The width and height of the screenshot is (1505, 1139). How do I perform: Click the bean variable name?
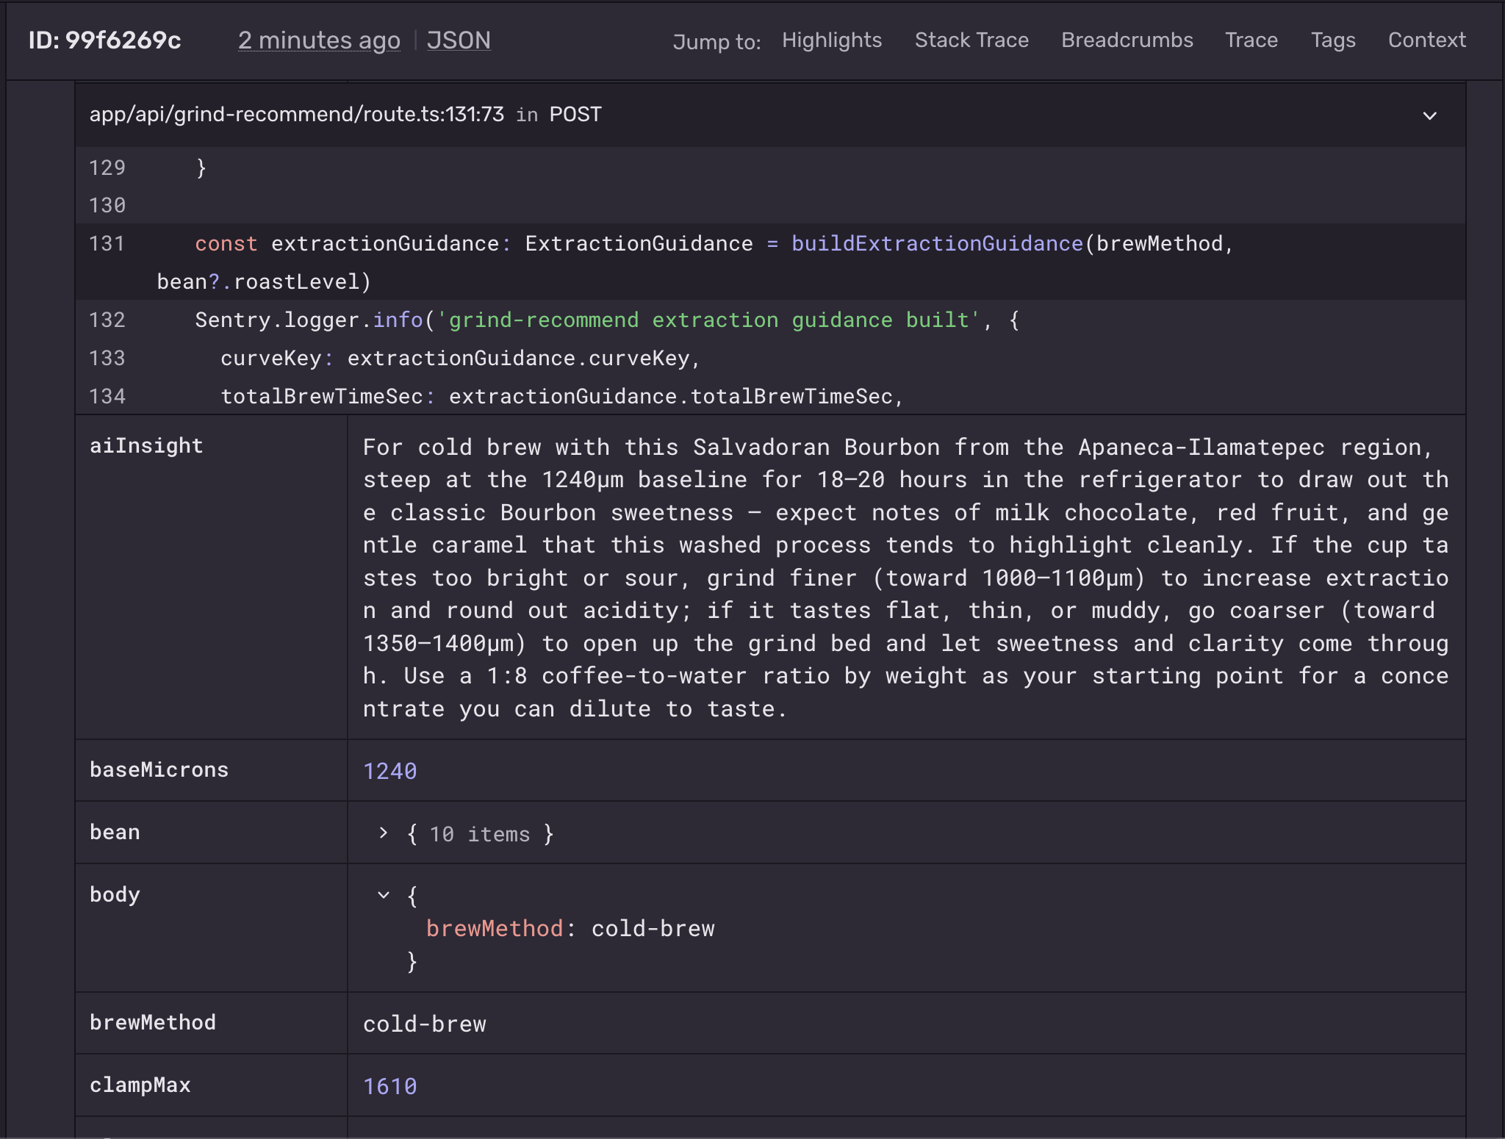pos(115,833)
